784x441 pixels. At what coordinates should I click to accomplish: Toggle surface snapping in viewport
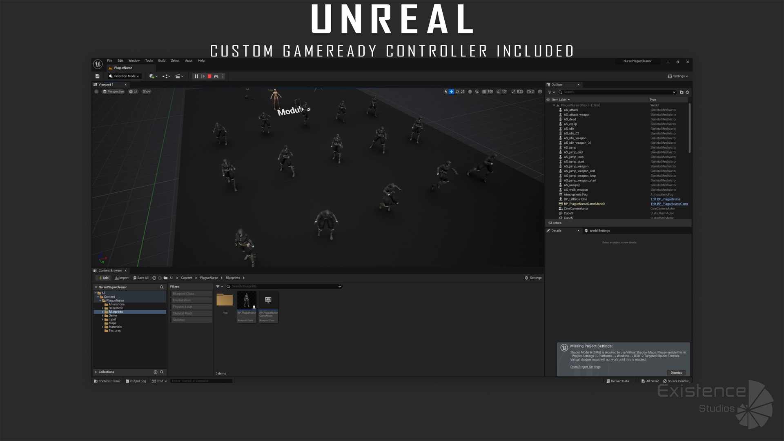coord(477,92)
